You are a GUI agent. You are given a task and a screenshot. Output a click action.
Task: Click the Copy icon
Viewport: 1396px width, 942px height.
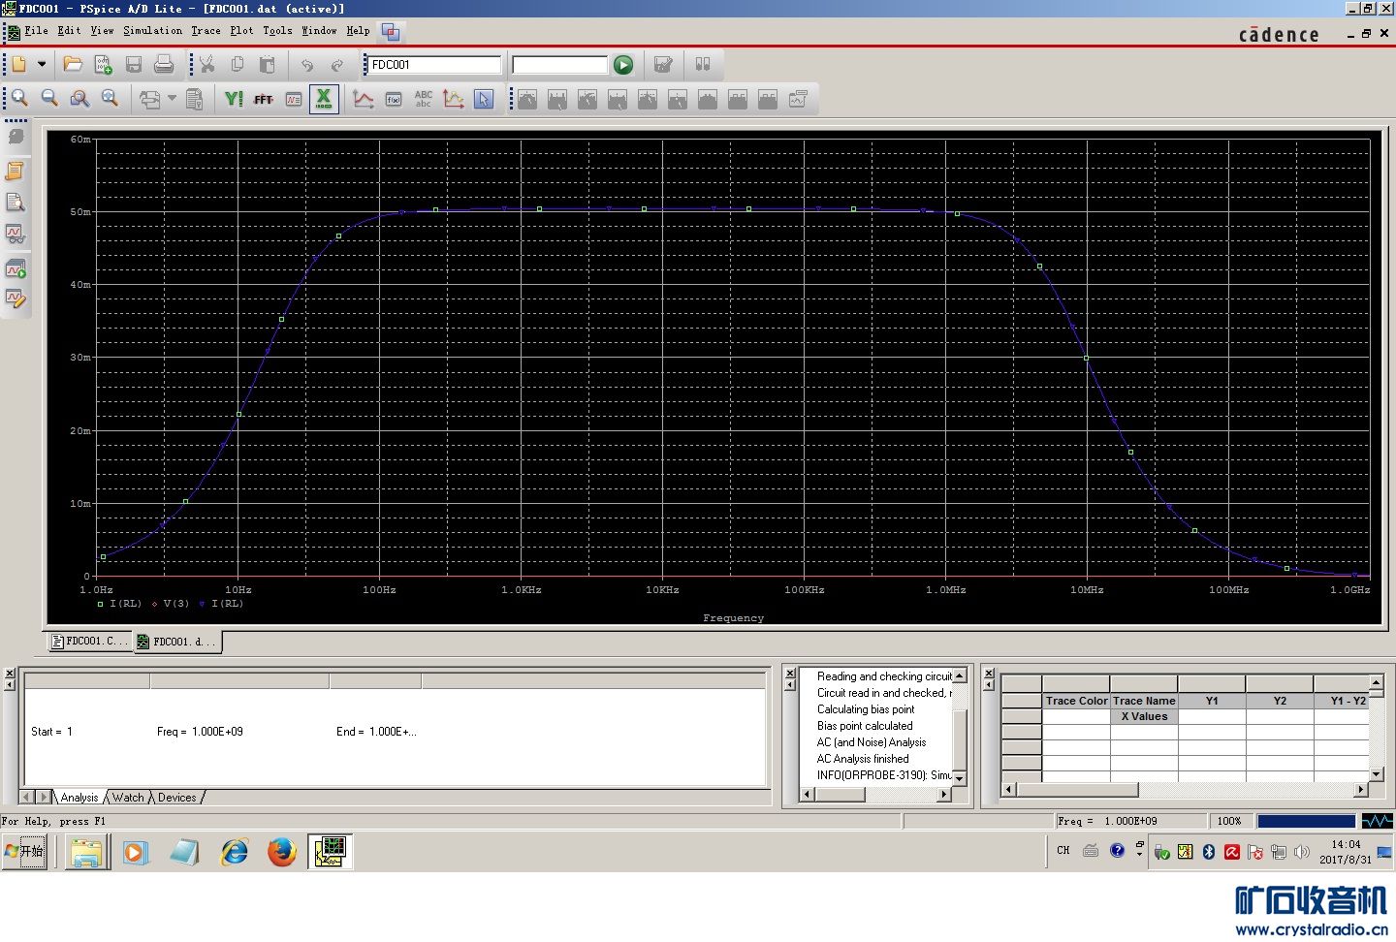tap(238, 64)
